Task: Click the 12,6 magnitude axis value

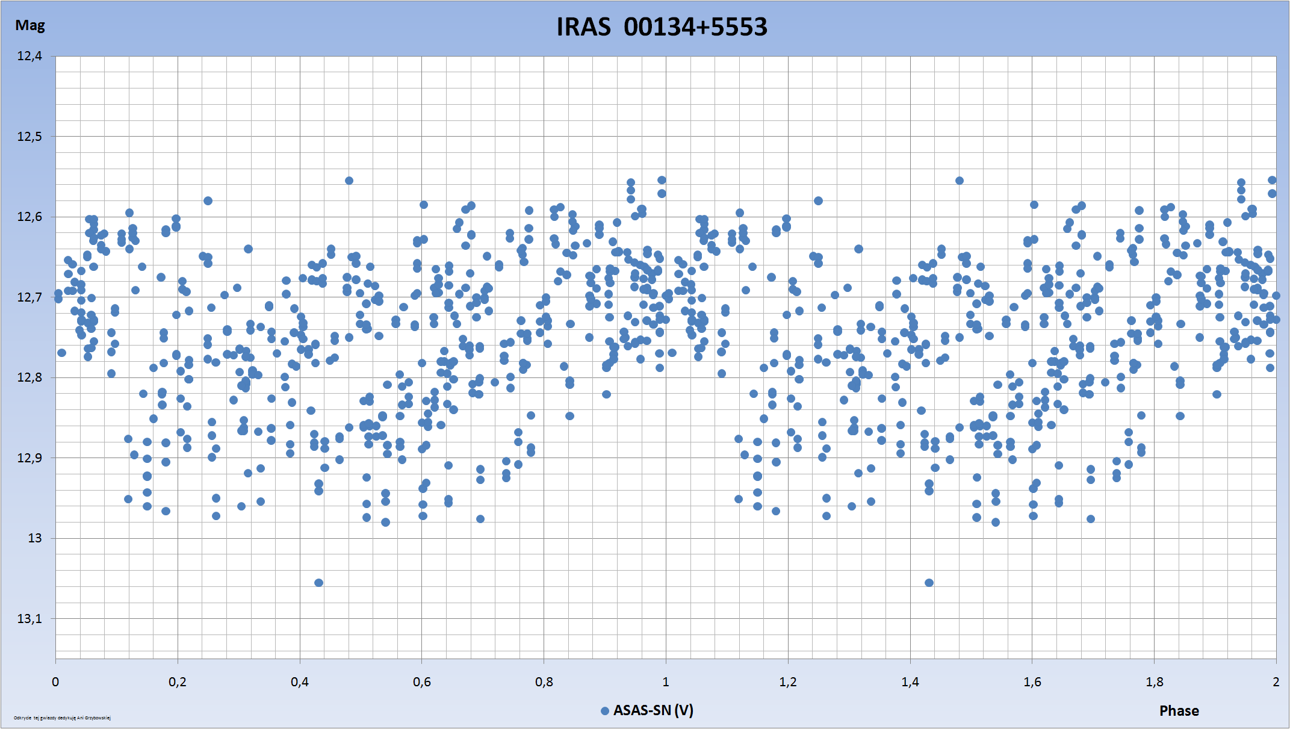Action: pos(30,217)
